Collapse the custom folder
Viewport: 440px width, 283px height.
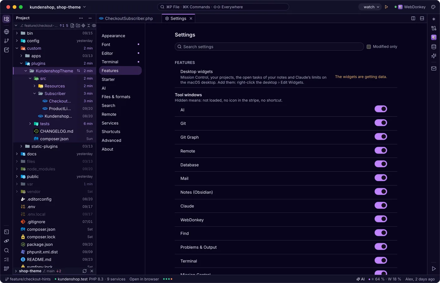coord(17,48)
